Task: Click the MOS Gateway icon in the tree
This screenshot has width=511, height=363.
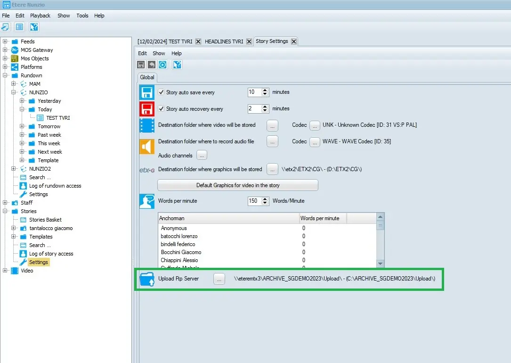Action: pyautogui.click(x=15, y=50)
